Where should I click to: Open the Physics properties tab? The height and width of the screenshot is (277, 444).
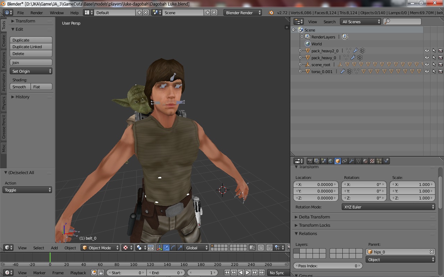click(x=386, y=161)
